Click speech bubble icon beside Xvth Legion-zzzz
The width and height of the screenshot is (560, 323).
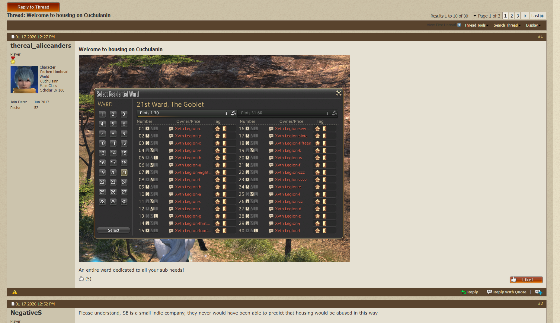coord(271,179)
